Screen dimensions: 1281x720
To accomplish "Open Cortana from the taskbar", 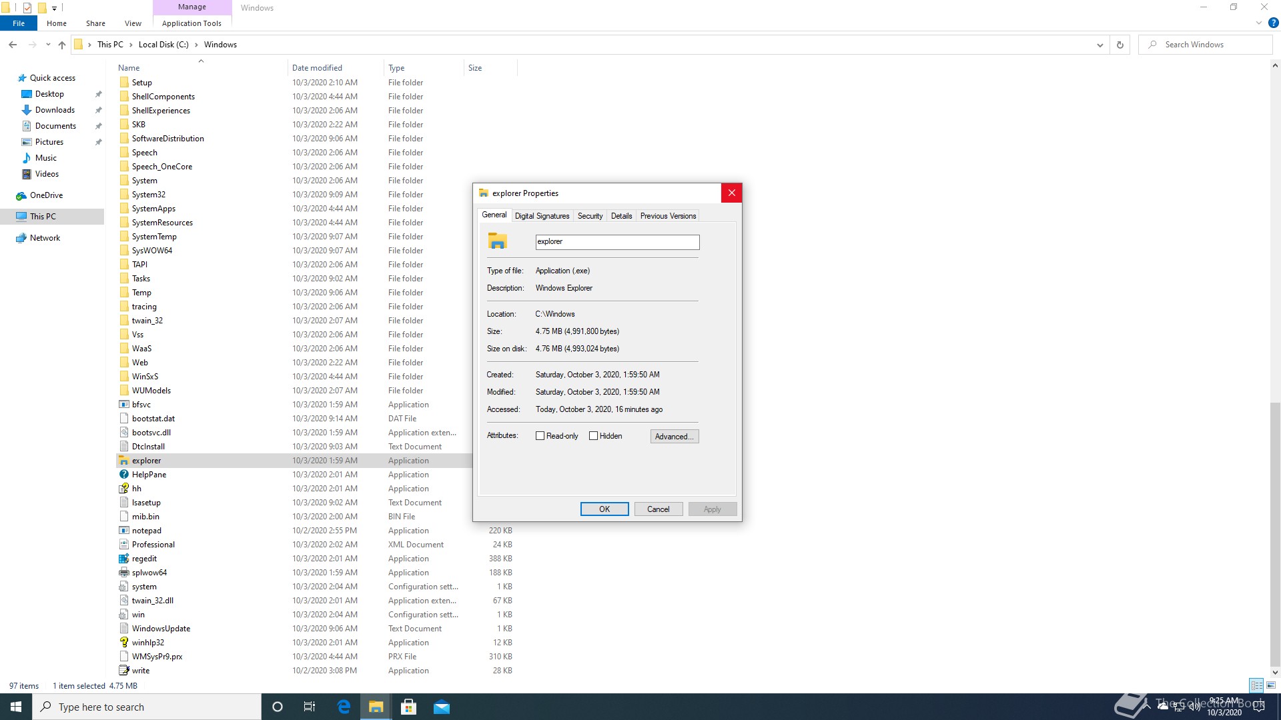I will [x=278, y=707].
